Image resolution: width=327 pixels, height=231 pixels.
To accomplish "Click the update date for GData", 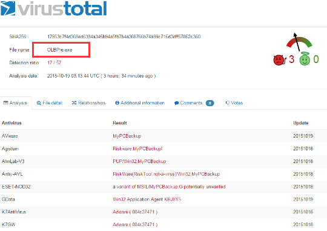I will click(303, 199).
